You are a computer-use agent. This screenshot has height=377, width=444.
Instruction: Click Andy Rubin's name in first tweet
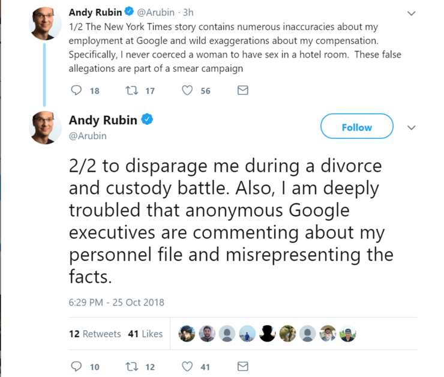point(95,12)
